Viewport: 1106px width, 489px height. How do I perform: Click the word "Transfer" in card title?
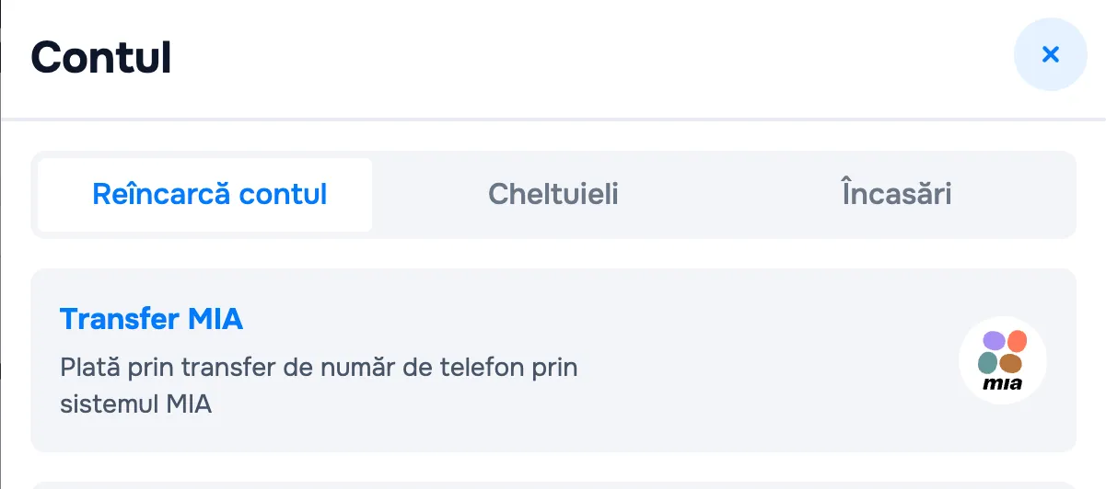[120, 319]
